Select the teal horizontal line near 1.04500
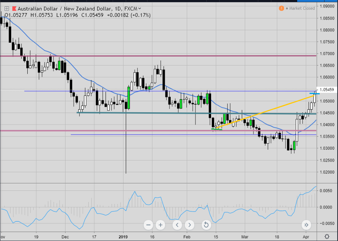 (x=197, y=113)
